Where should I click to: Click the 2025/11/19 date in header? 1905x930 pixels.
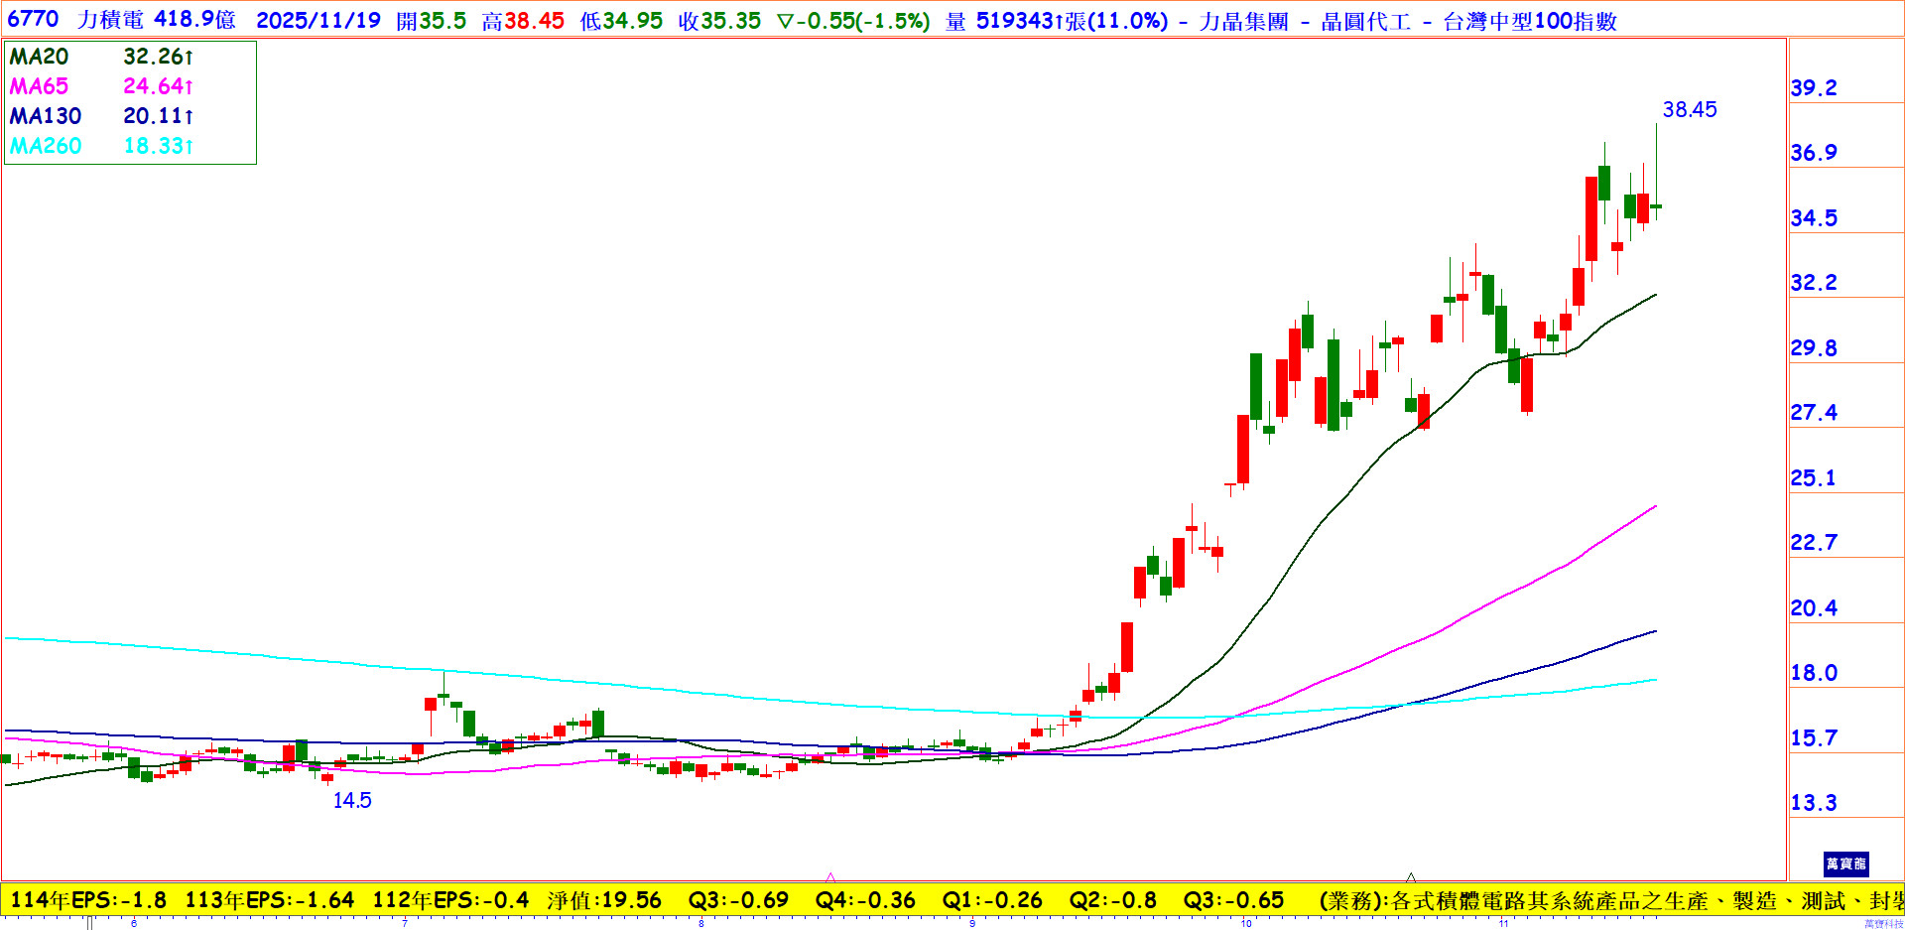point(317,21)
